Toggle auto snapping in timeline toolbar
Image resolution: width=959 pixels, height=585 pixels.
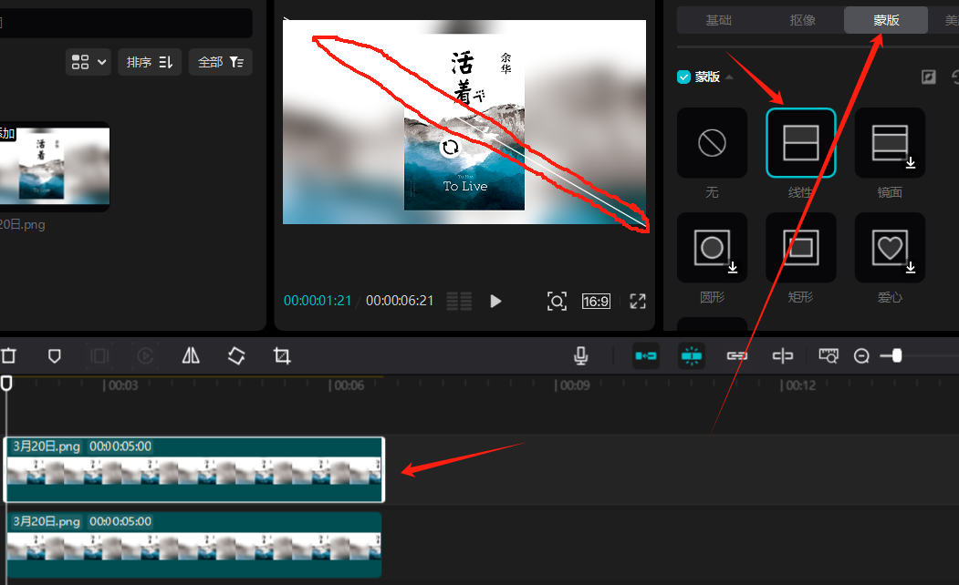pos(692,356)
